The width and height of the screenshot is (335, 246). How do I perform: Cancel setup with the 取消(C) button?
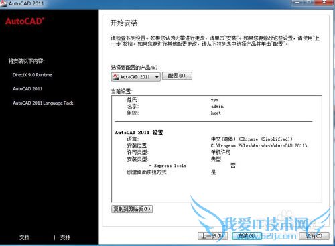coord(314,236)
